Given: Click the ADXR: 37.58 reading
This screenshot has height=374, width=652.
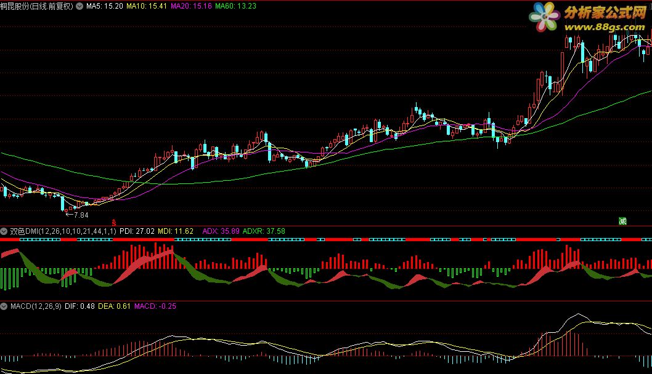Looking at the screenshot, I should tap(264, 231).
